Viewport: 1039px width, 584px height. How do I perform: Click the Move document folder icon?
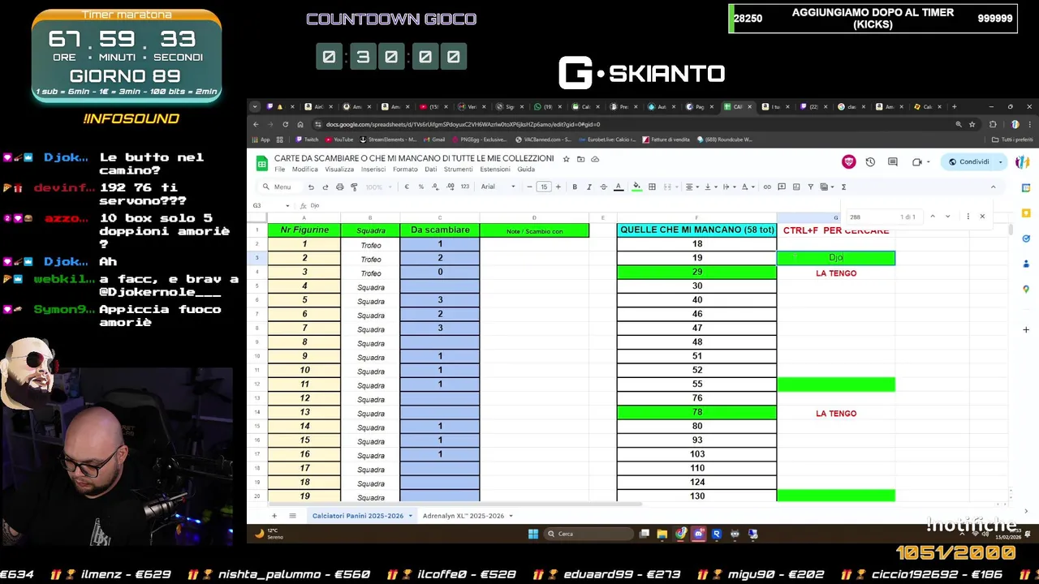pos(580,159)
